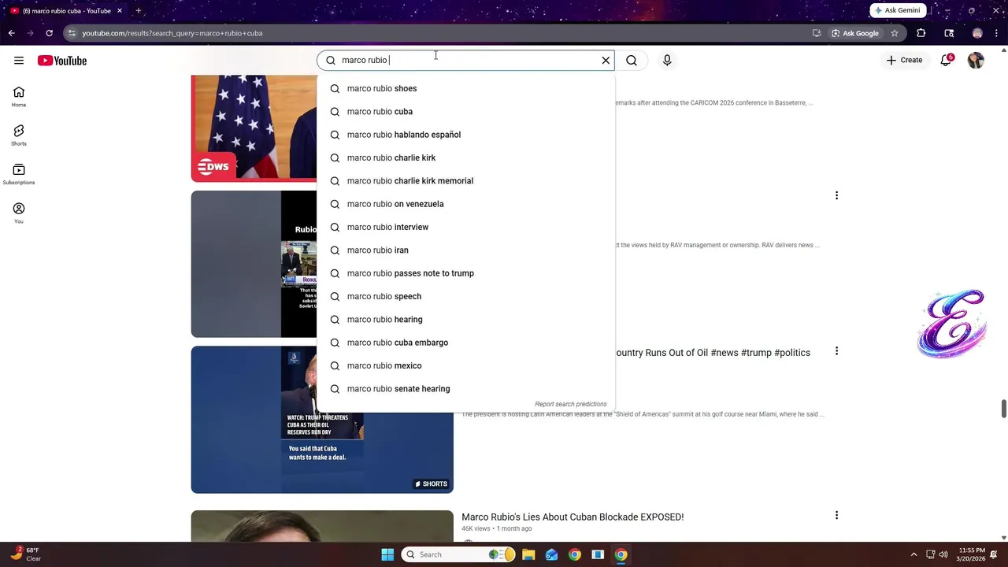
Task: Open the volume control in system tray
Action: point(943,554)
